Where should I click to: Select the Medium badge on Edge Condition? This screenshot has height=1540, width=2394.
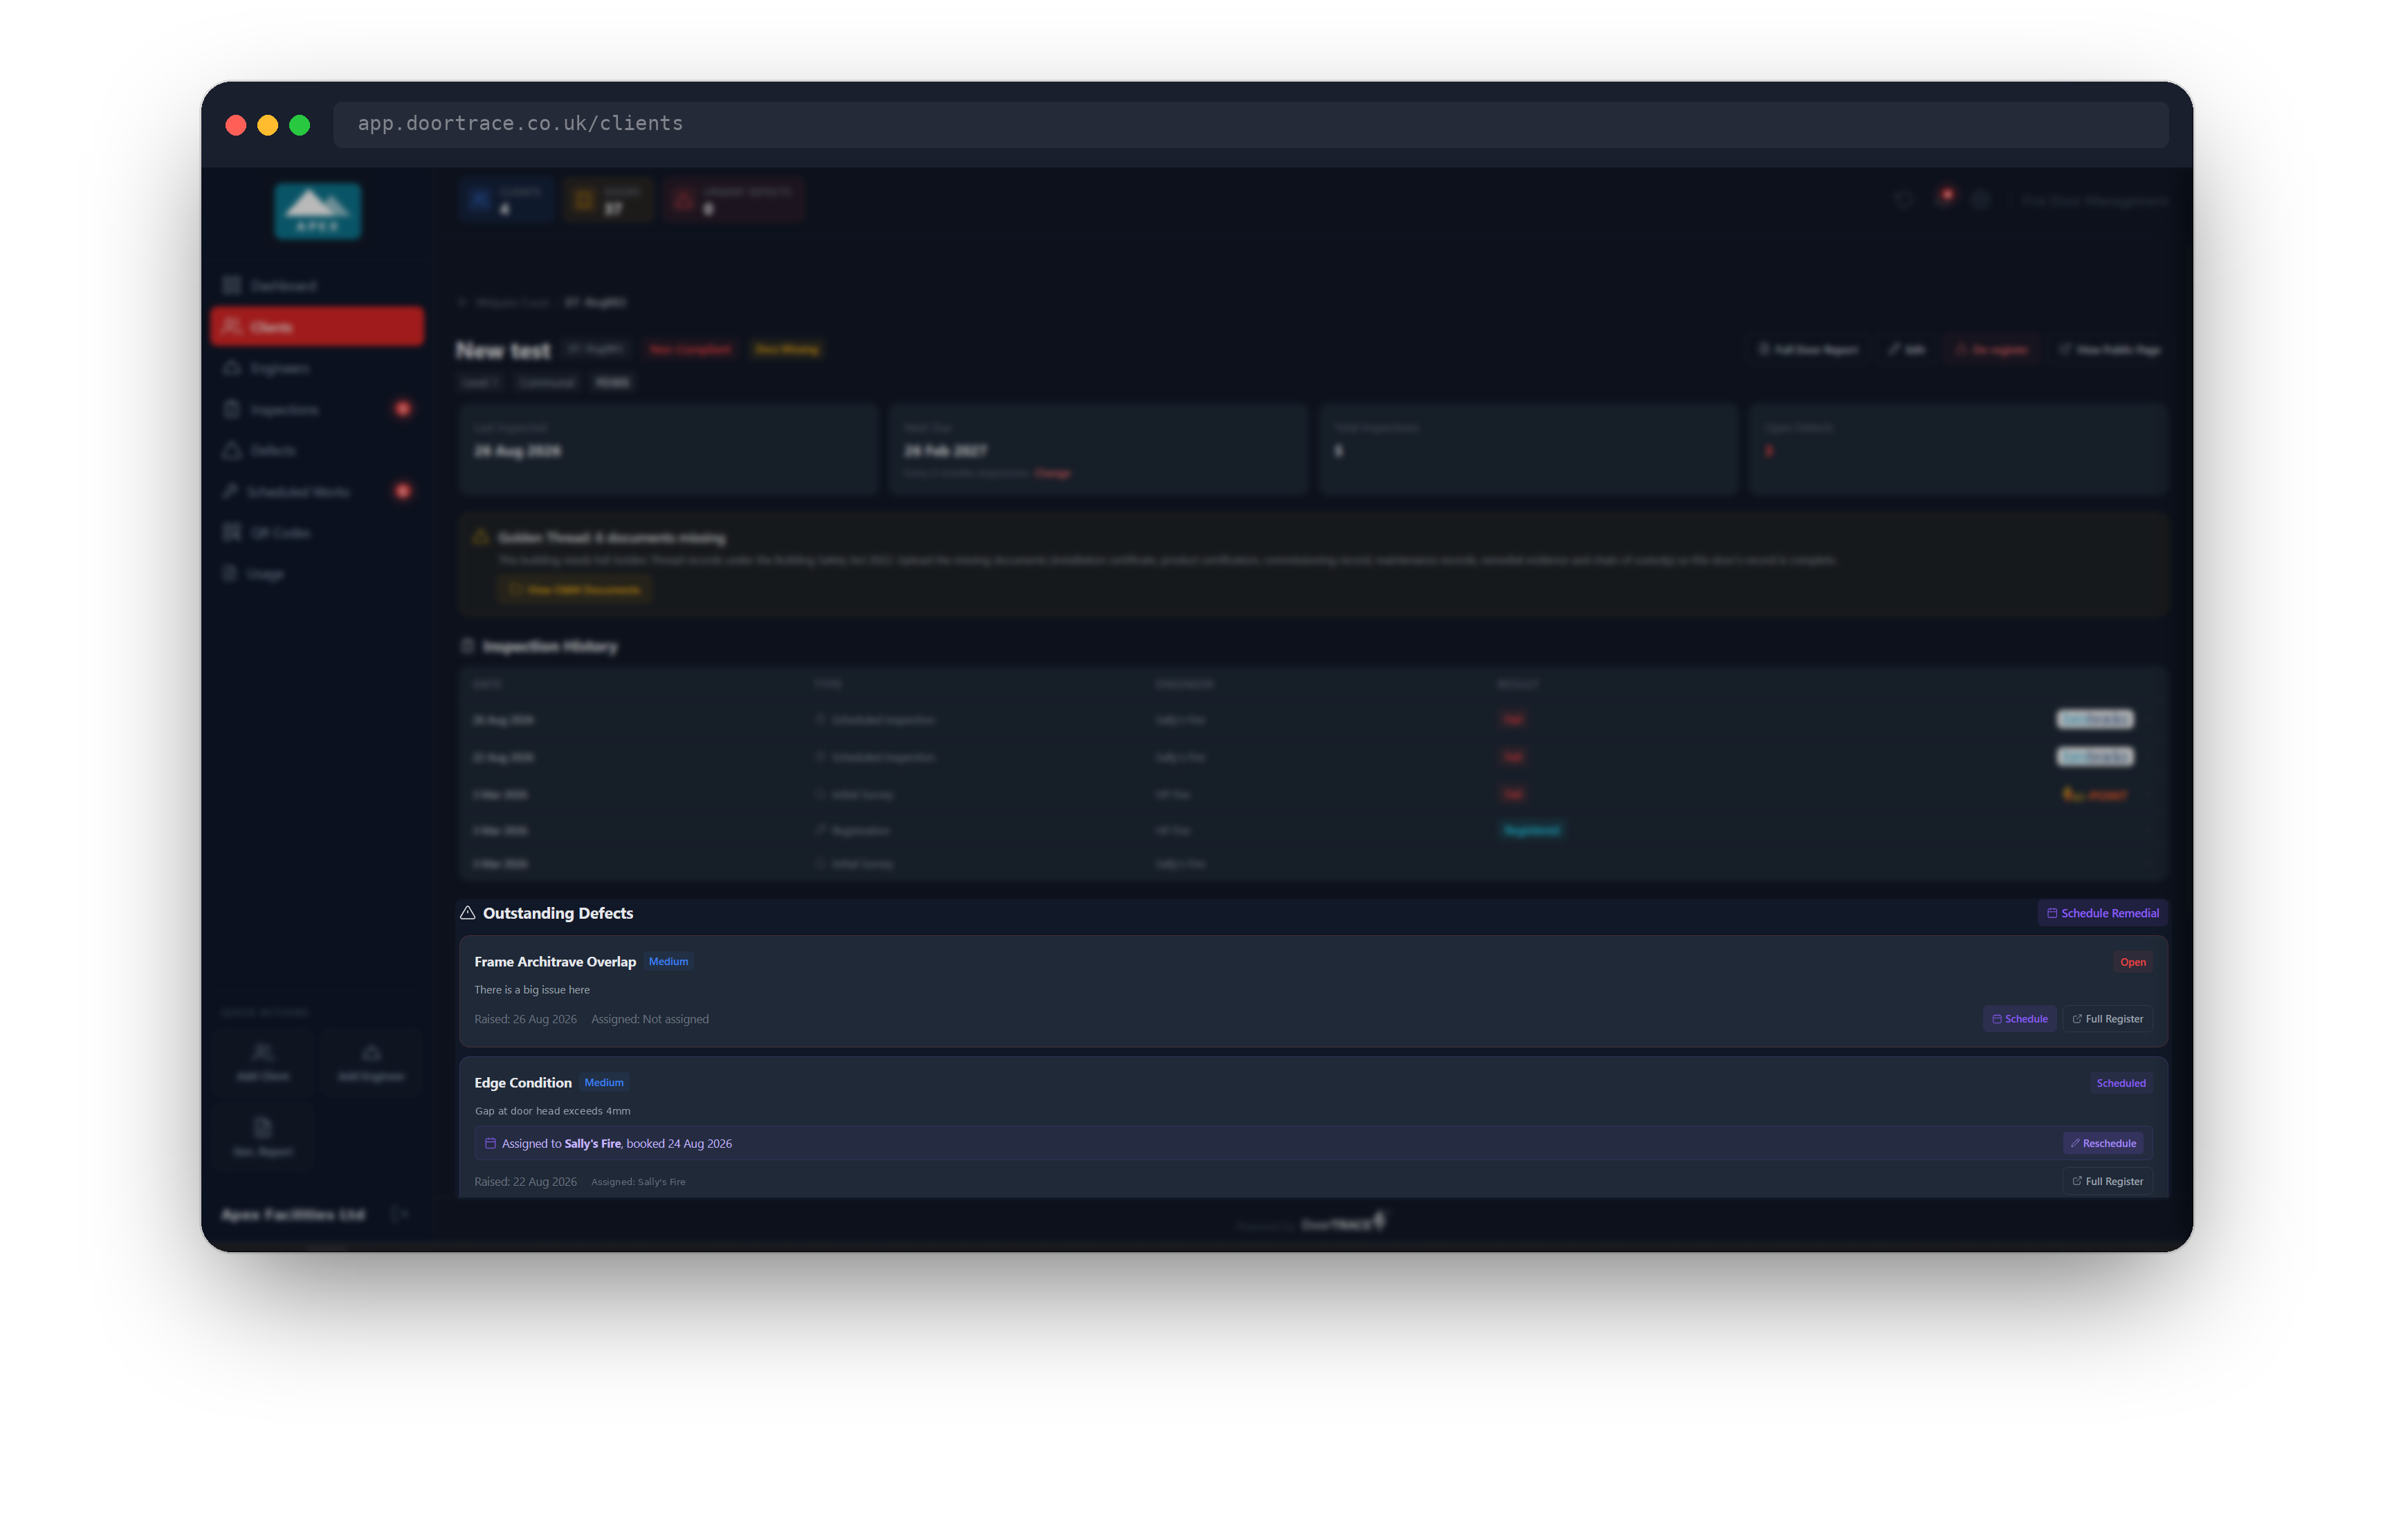(x=604, y=1083)
